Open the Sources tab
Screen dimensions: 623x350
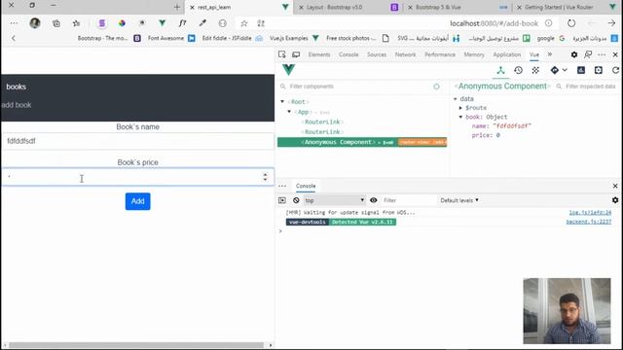coord(377,54)
